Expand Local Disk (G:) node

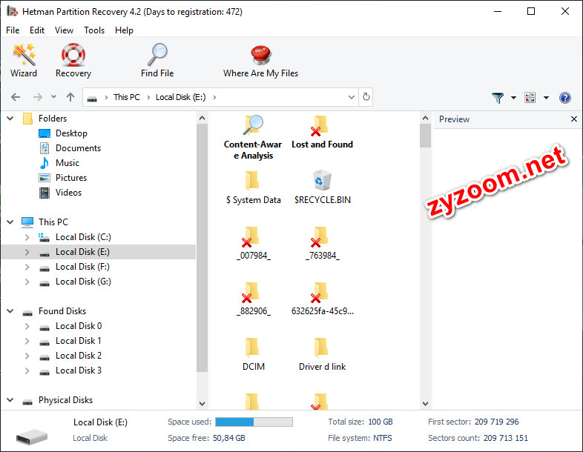pos(27,282)
